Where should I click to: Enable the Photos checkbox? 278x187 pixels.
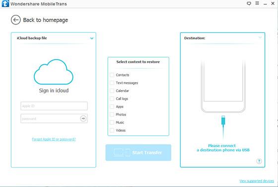click(x=112, y=114)
